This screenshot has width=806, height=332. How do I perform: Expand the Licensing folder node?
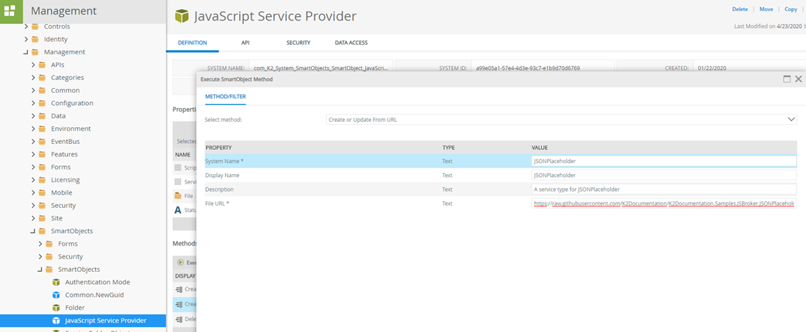pyautogui.click(x=34, y=180)
